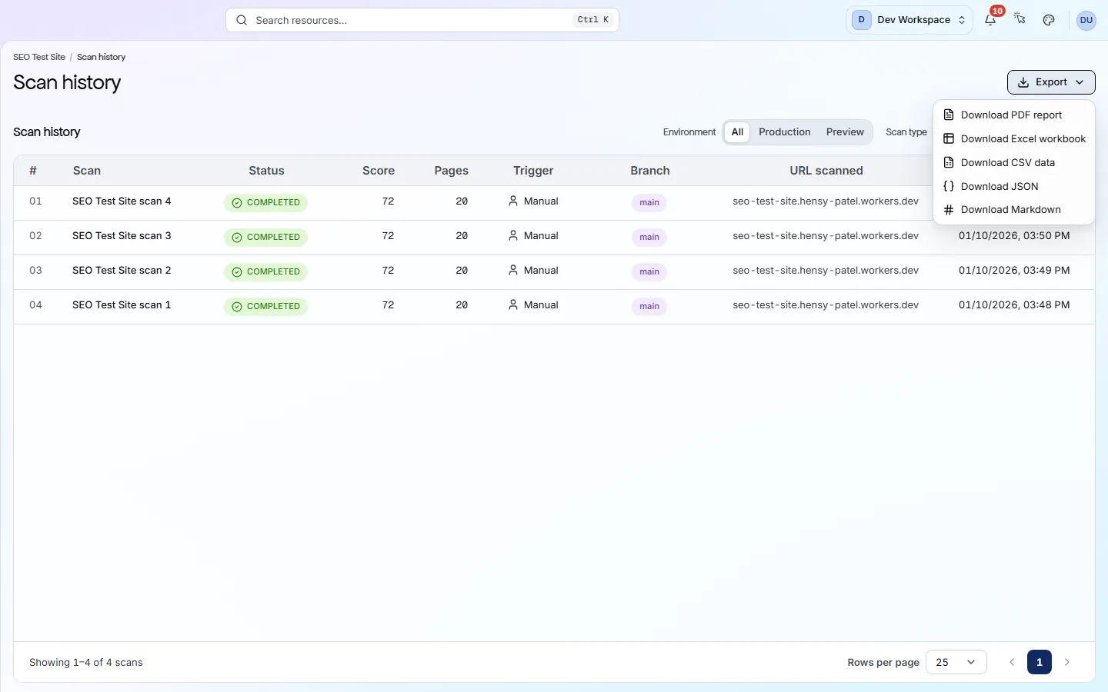The image size is (1108, 692).
Task: Click the main branch tag for scan 4
Action: (x=649, y=203)
